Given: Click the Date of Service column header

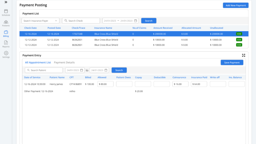Looking at the screenshot, I should pos(32,77).
